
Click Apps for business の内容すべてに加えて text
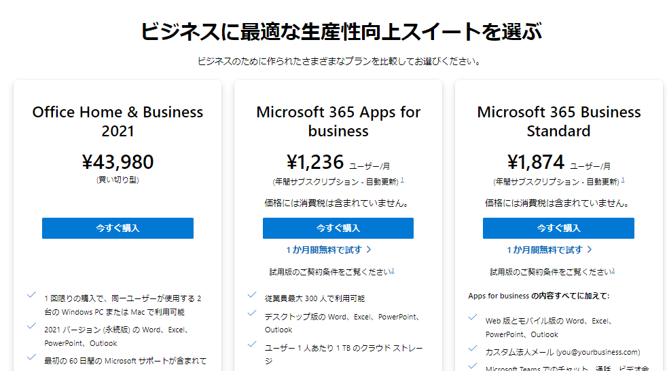[x=539, y=296]
